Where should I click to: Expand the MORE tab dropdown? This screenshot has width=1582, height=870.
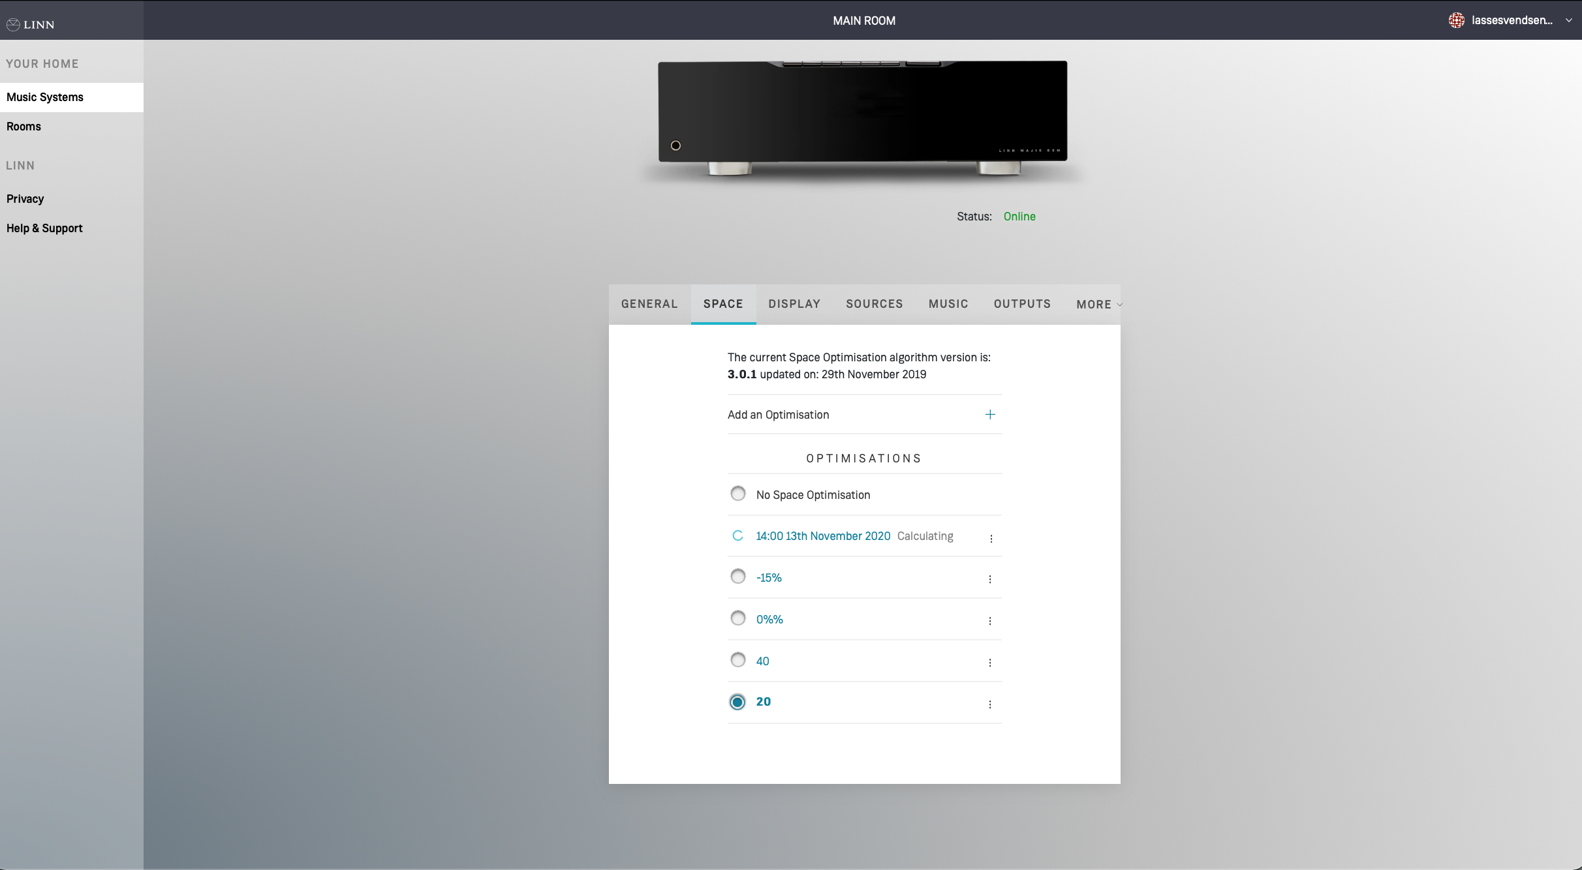tap(1099, 305)
